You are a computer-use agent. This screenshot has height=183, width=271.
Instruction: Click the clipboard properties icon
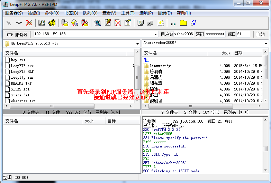pyautogui.click(x=128, y=23)
